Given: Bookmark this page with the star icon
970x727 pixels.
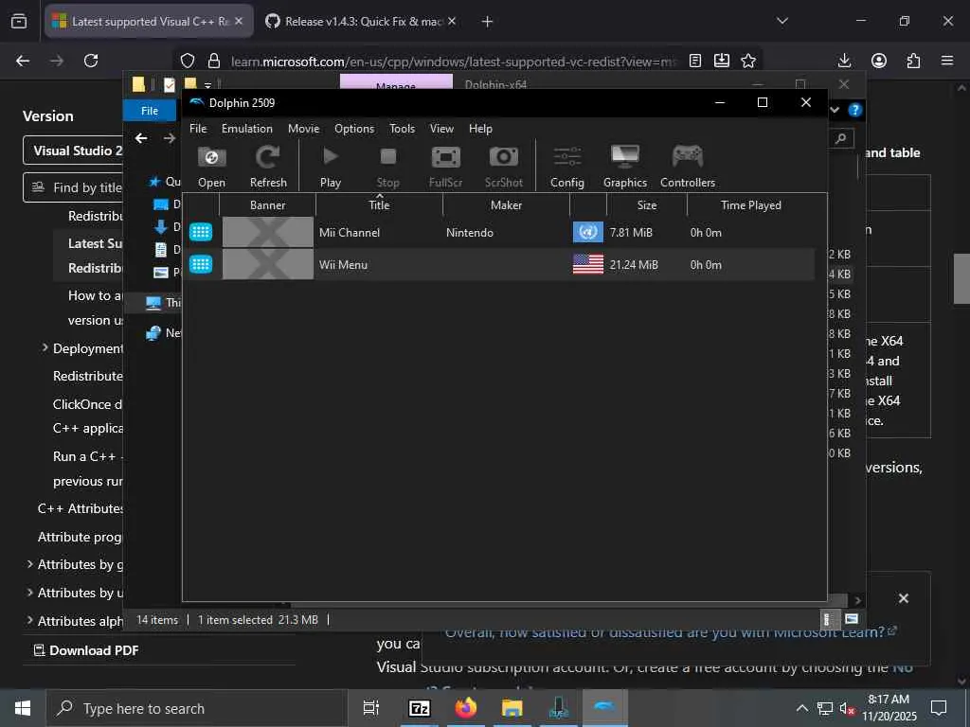Looking at the screenshot, I should (748, 61).
